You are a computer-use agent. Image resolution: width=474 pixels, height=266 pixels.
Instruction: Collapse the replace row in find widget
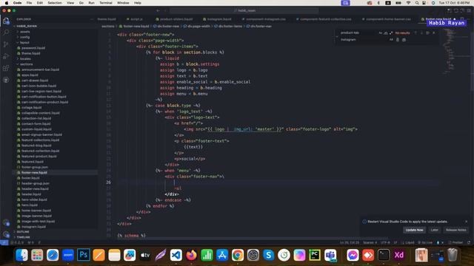(x=337, y=36)
